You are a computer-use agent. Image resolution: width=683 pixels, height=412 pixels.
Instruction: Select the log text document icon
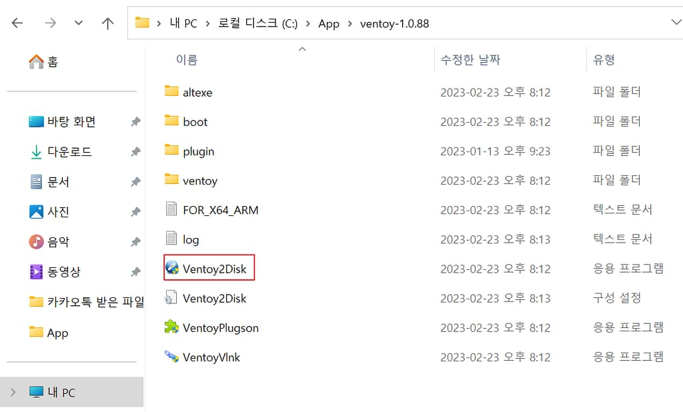[x=172, y=239]
